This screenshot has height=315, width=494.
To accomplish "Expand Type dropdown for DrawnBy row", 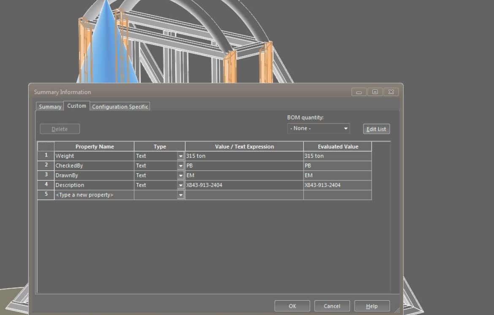I will click(x=181, y=175).
